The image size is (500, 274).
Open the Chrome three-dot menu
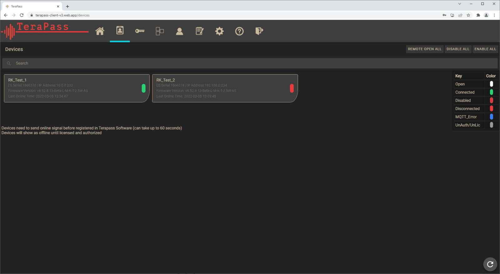pyautogui.click(x=494, y=15)
